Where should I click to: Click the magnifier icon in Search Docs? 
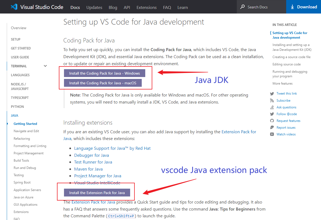coord(242,7)
